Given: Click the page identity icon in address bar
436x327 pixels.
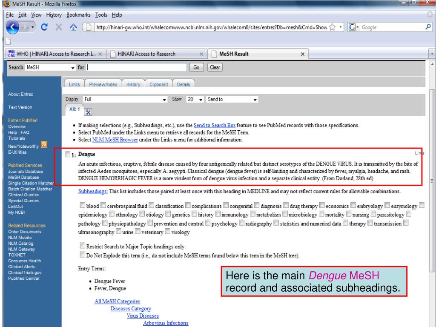Looking at the screenshot, I should point(89,27).
